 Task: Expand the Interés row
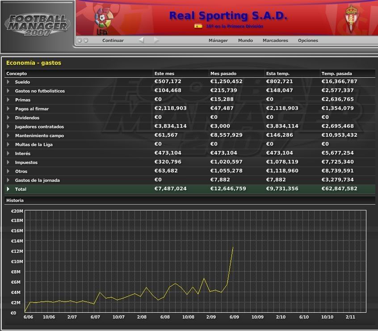(8, 153)
